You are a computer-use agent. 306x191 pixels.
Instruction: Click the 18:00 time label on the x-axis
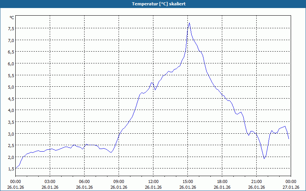click(x=222, y=182)
